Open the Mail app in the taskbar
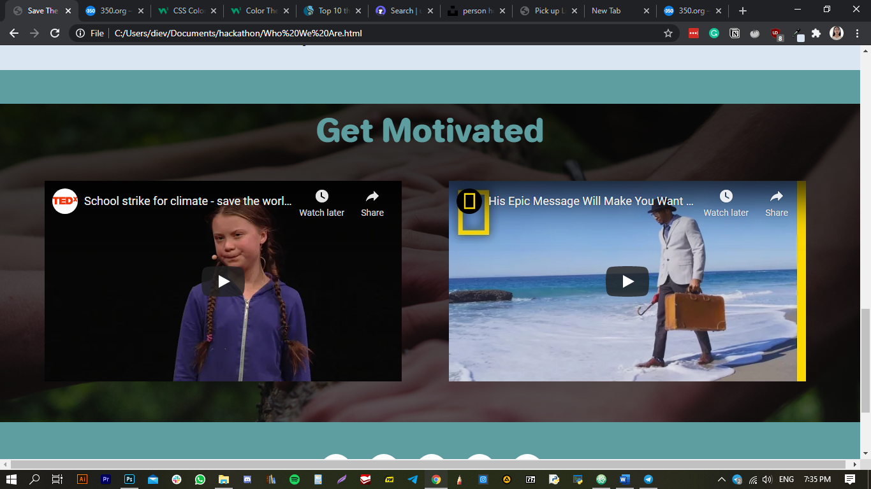 153,479
